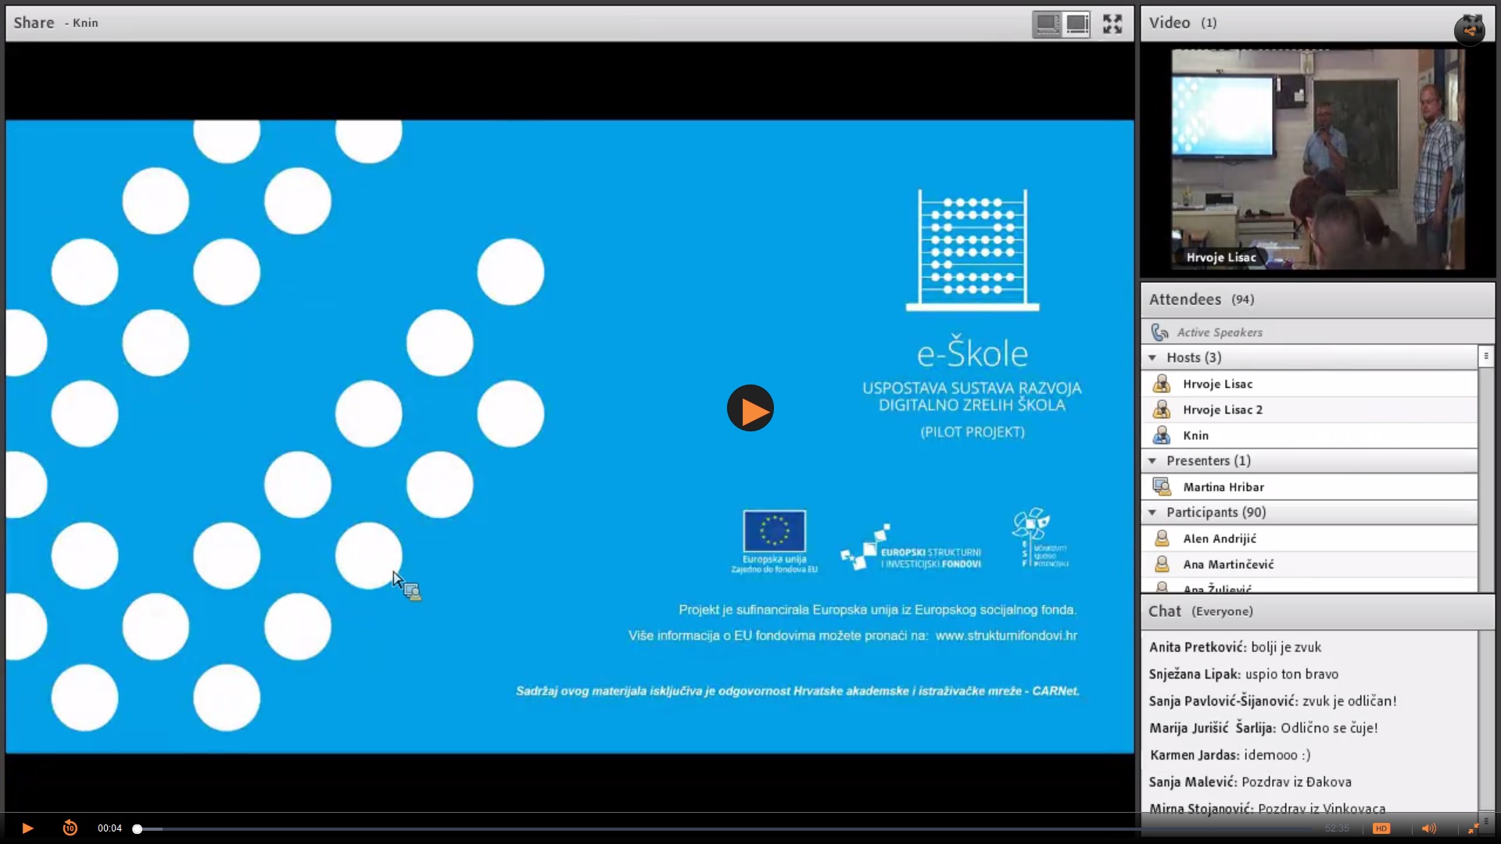Click participant icon next to Ana Martinčević
The width and height of the screenshot is (1501, 844).
(1162, 564)
